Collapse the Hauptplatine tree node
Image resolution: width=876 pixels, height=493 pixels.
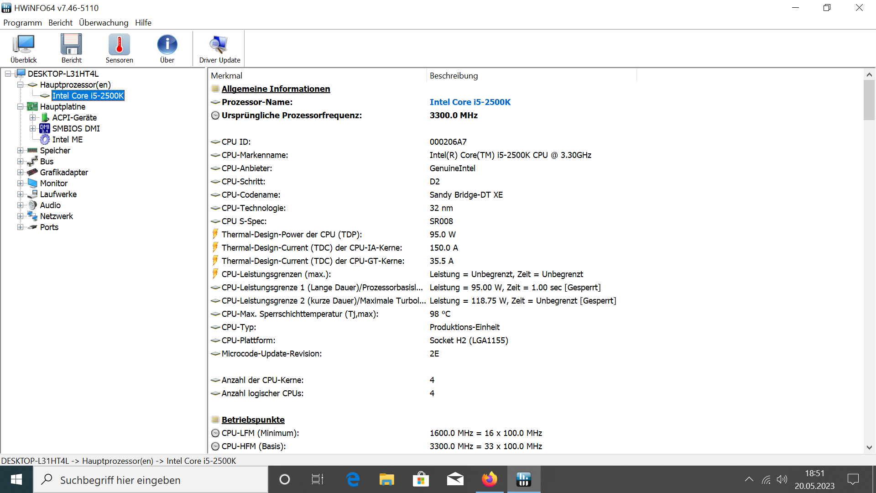click(21, 107)
